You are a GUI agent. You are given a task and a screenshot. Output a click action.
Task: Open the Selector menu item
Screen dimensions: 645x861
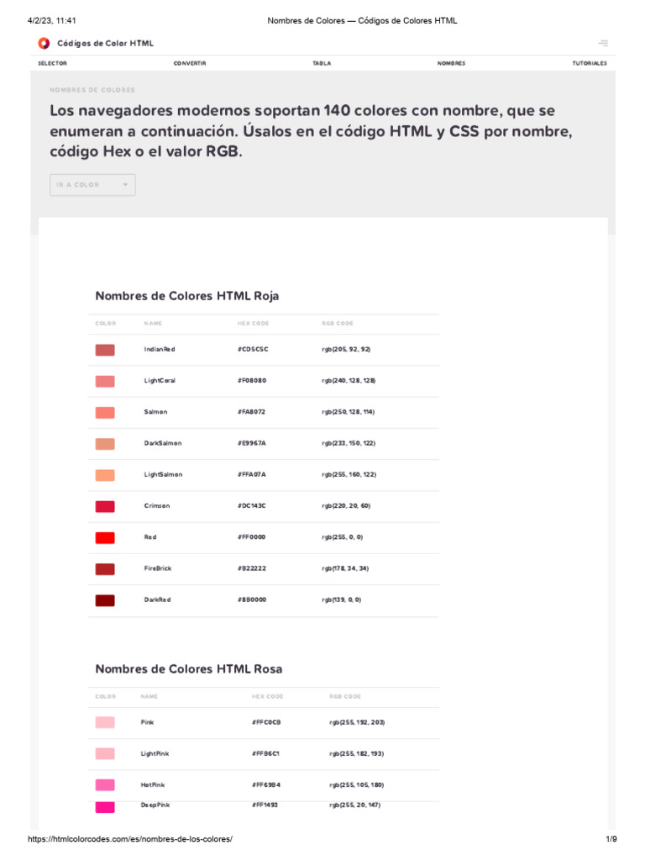(x=52, y=63)
